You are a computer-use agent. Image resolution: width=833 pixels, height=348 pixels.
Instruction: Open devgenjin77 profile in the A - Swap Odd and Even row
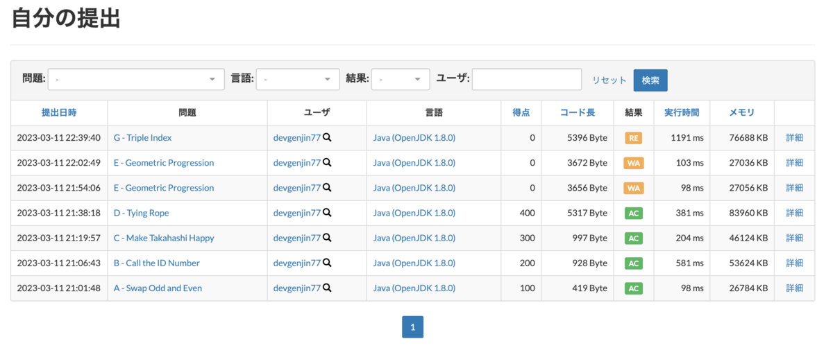[297, 288]
